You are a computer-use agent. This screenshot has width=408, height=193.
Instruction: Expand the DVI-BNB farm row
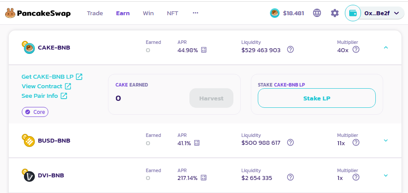pos(386,175)
